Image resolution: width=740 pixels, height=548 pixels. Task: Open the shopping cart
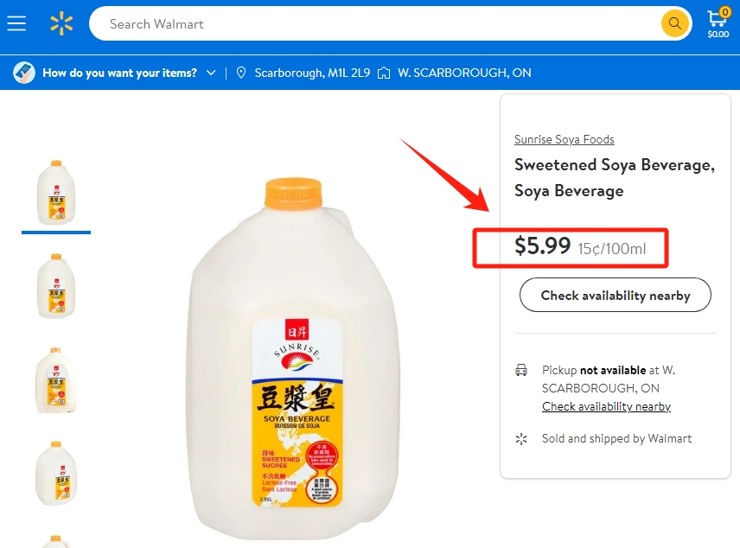click(718, 23)
